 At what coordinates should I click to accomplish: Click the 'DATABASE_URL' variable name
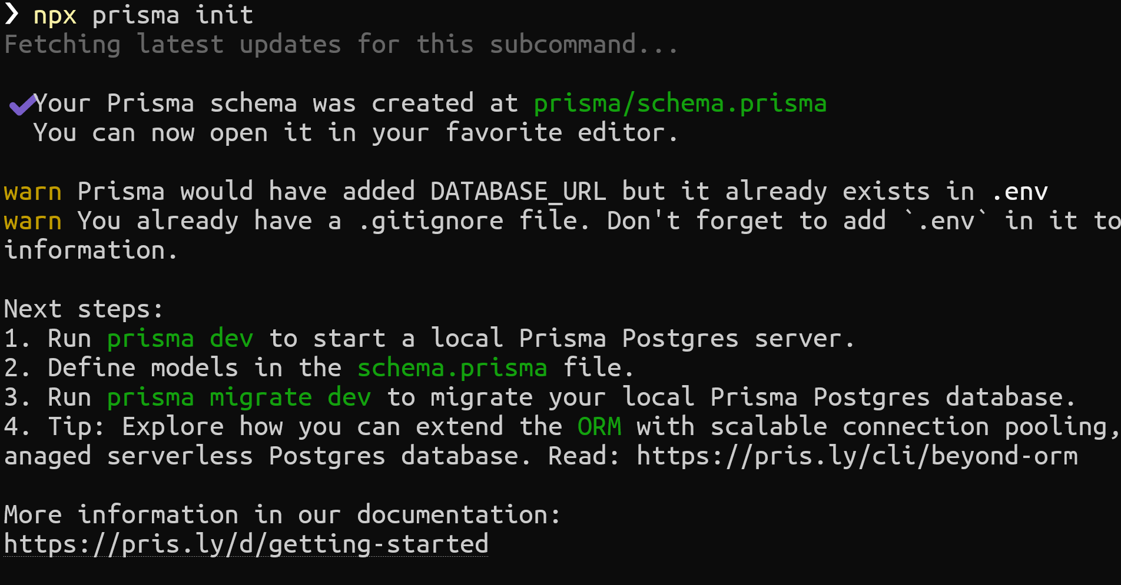click(x=518, y=192)
